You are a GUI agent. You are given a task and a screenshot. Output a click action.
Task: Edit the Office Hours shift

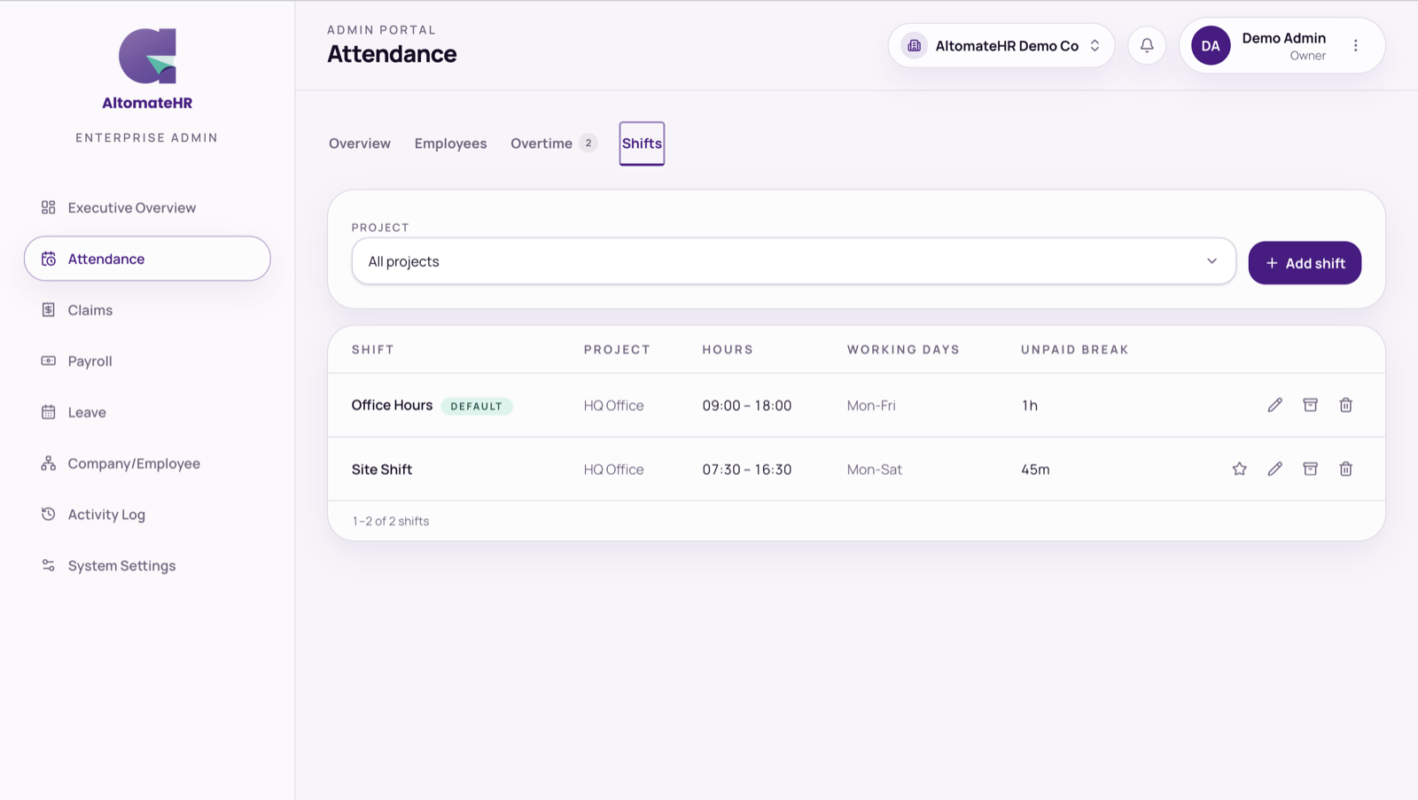(x=1274, y=405)
